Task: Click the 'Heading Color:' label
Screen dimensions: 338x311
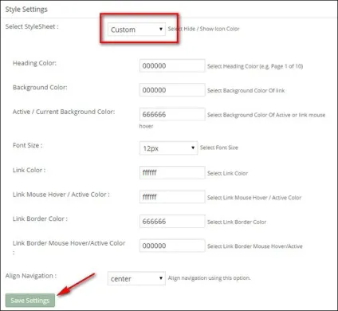Action: pos(34,63)
